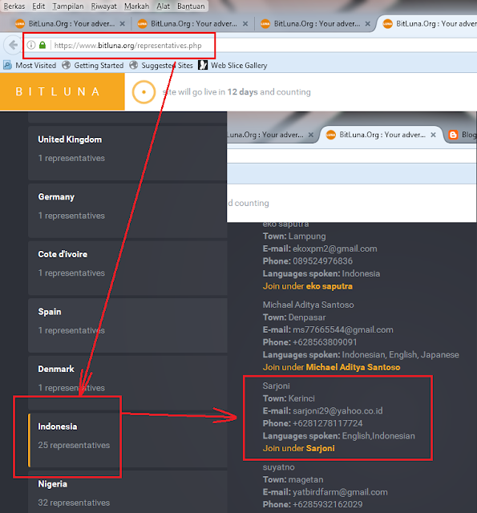The width and height of the screenshot is (477, 513).
Task: Select Germany in country list
Action: point(127,210)
